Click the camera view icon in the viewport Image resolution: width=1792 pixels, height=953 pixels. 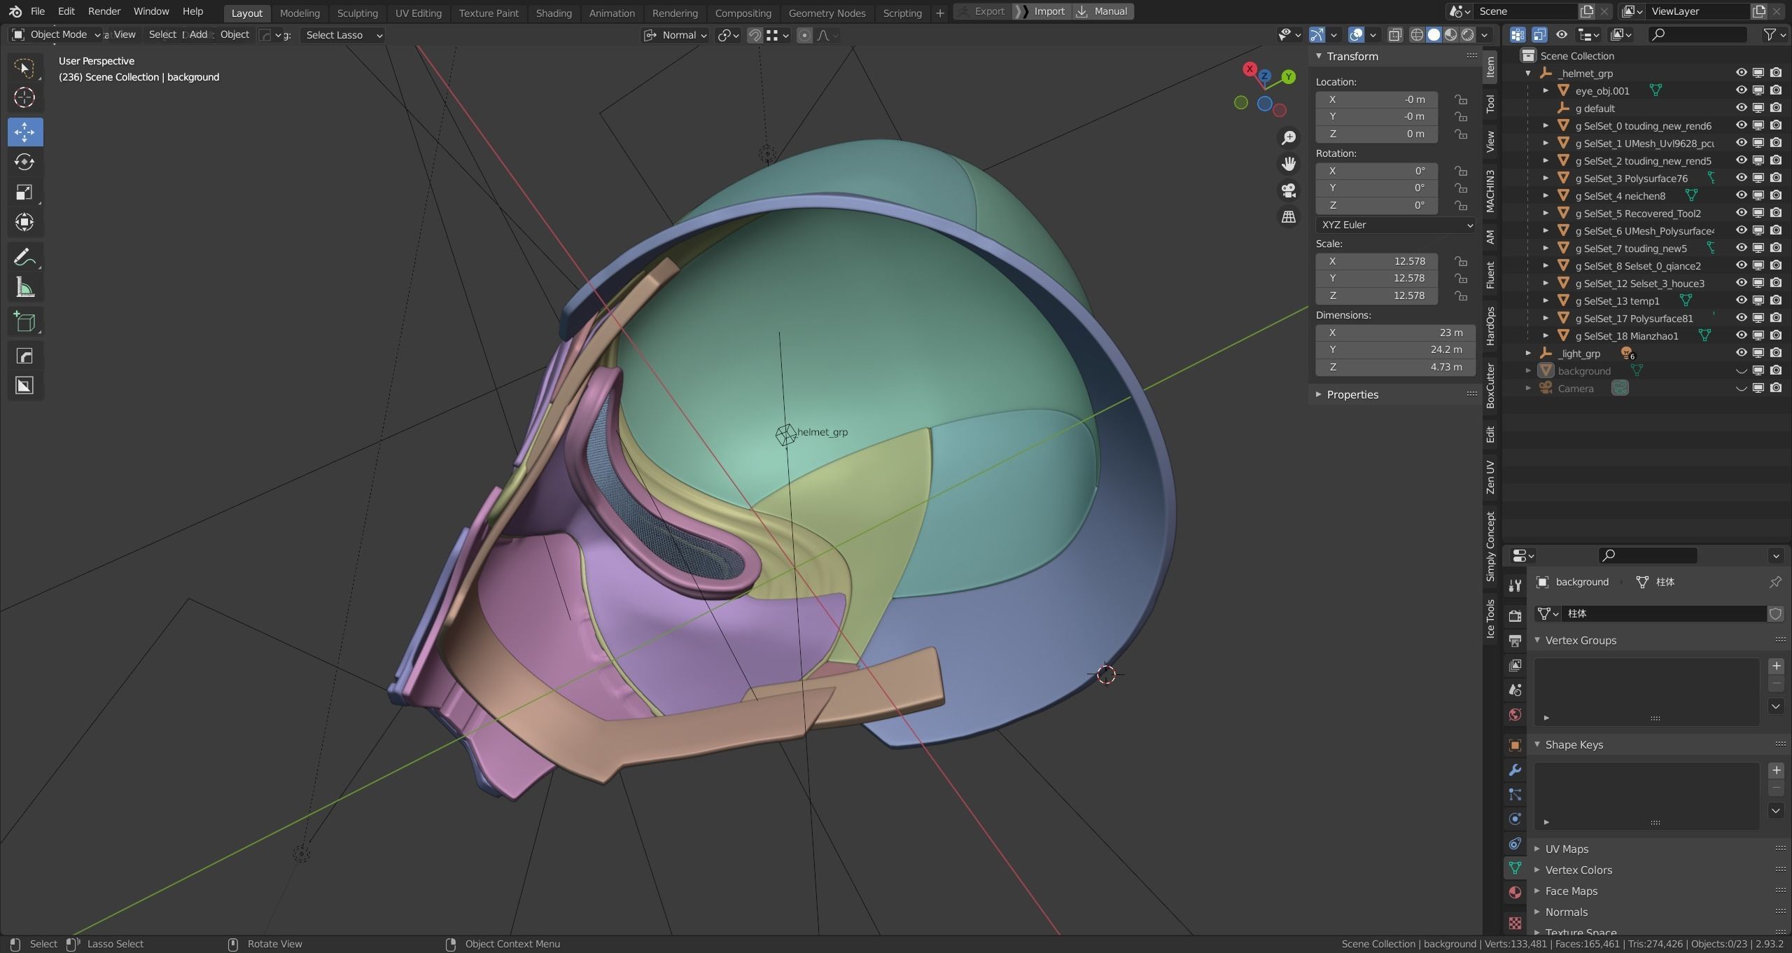pos(1288,190)
